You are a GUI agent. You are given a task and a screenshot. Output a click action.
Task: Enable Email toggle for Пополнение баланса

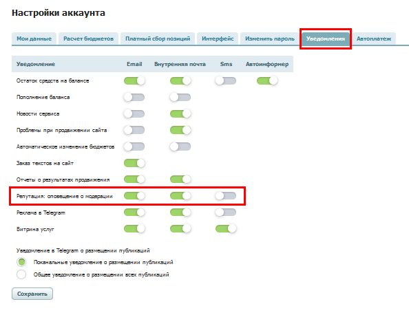click(134, 97)
